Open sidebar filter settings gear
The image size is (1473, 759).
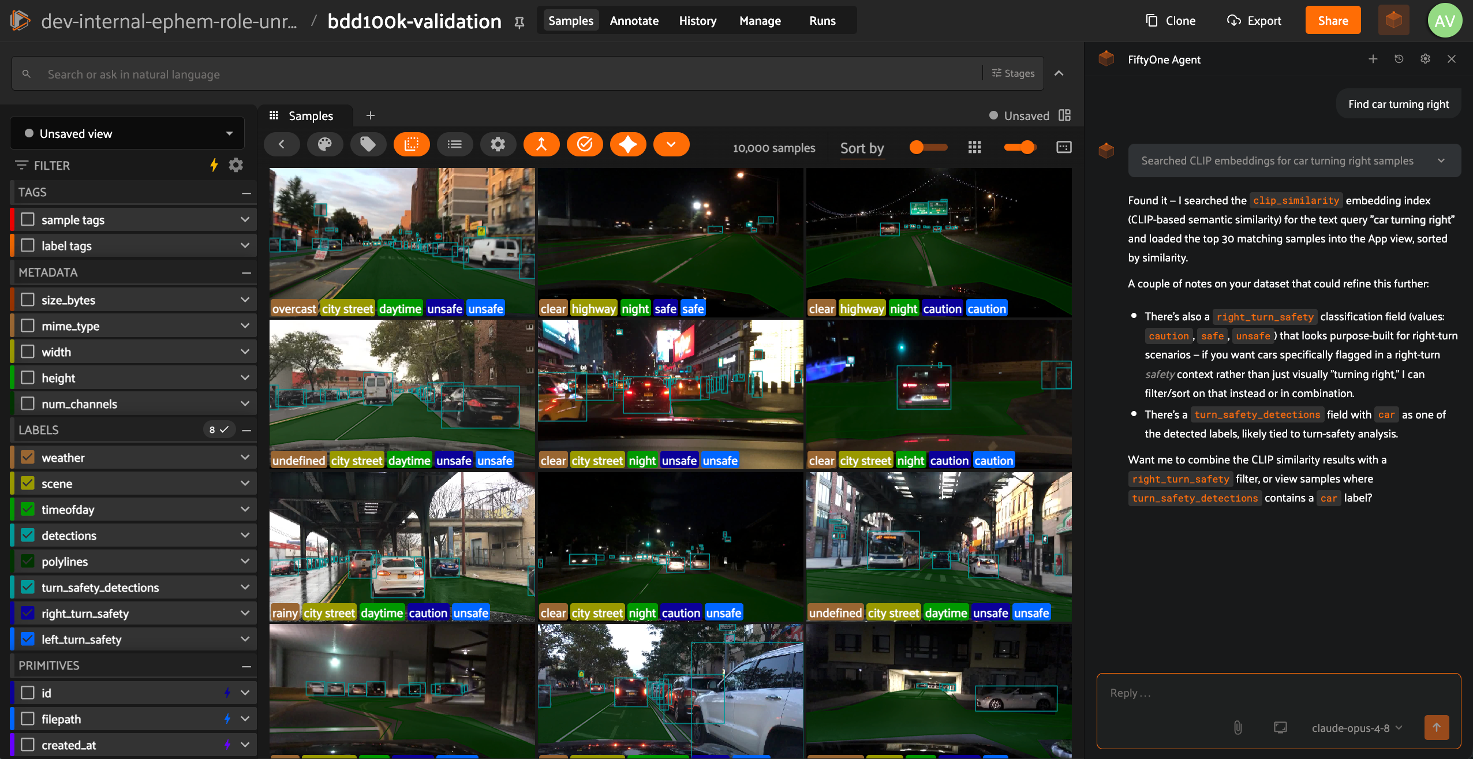[x=236, y=165]
